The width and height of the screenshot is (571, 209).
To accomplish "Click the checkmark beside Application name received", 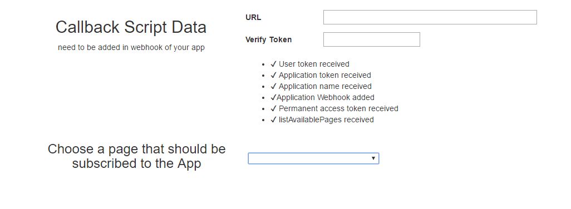I will click(x=273, y=87).
